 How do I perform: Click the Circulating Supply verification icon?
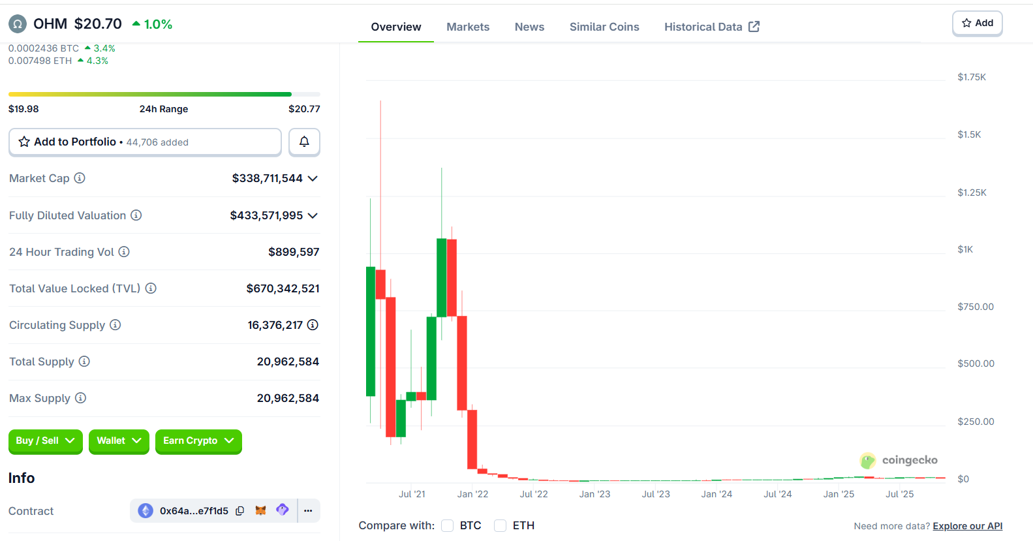(313, 325)
